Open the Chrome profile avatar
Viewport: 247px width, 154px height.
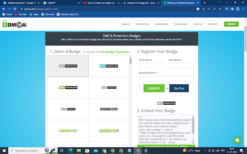point(238,9)
